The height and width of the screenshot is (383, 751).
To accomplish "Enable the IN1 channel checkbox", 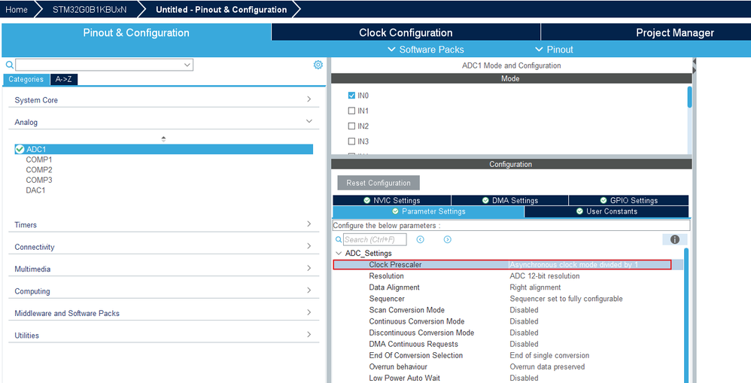I will pyautogui.click(x=351, y=111).
